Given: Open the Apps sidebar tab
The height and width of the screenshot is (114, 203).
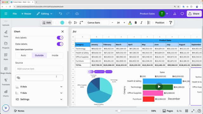Looking at the screenshot, I should click(6, 56).
